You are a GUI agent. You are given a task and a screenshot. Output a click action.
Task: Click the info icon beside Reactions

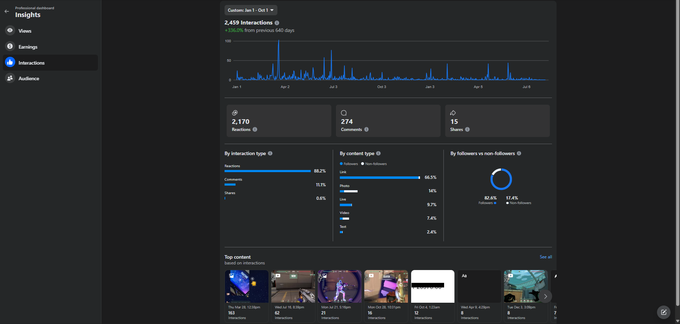255,130
